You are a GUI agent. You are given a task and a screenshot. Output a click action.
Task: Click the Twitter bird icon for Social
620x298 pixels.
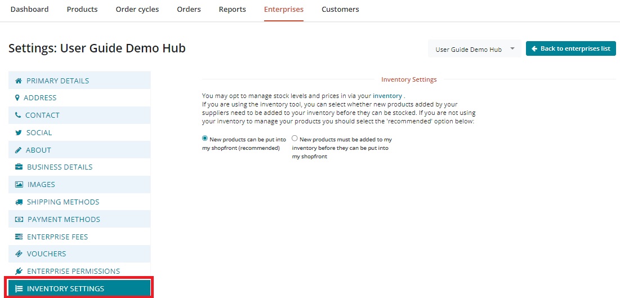(19, 132)
